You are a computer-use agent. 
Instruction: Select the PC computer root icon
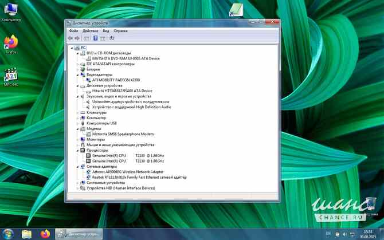pos(77,48)
